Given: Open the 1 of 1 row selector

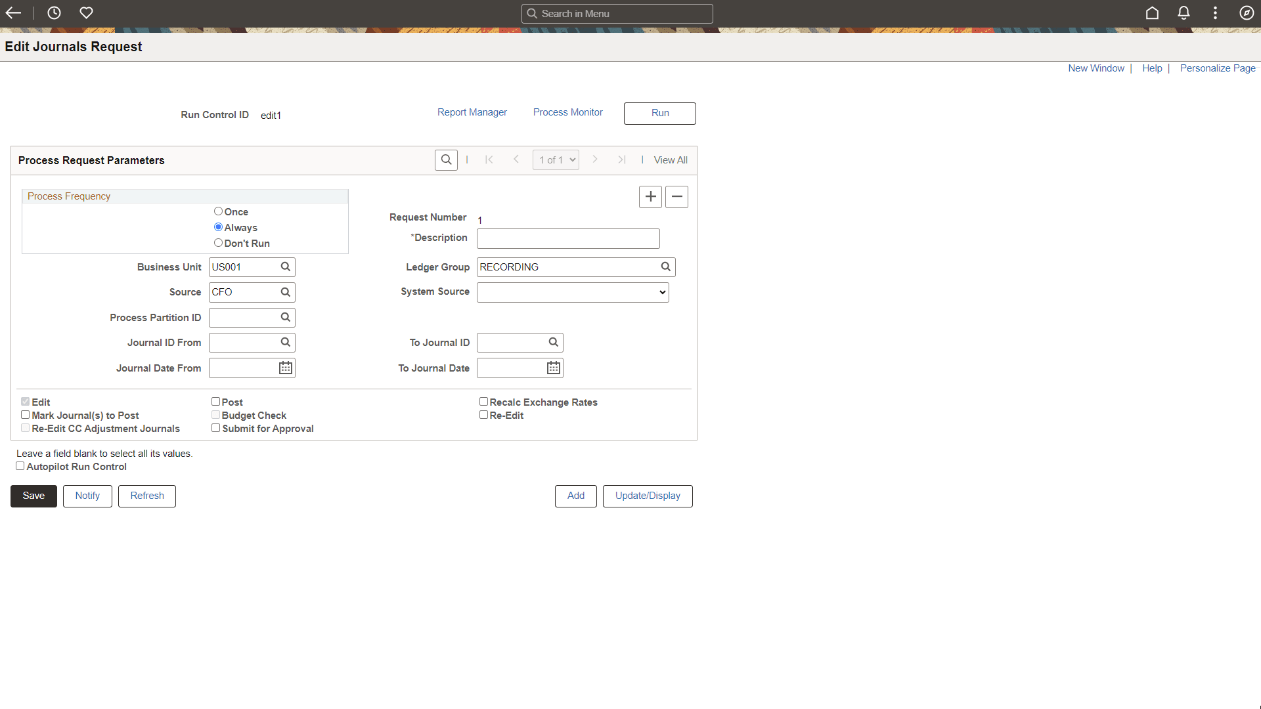Looking at the screenshot, I should (x=556, y=160).
